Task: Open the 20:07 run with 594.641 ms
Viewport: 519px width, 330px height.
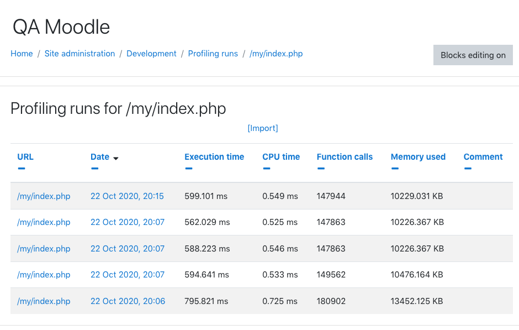Action: [x=128, y=275]
